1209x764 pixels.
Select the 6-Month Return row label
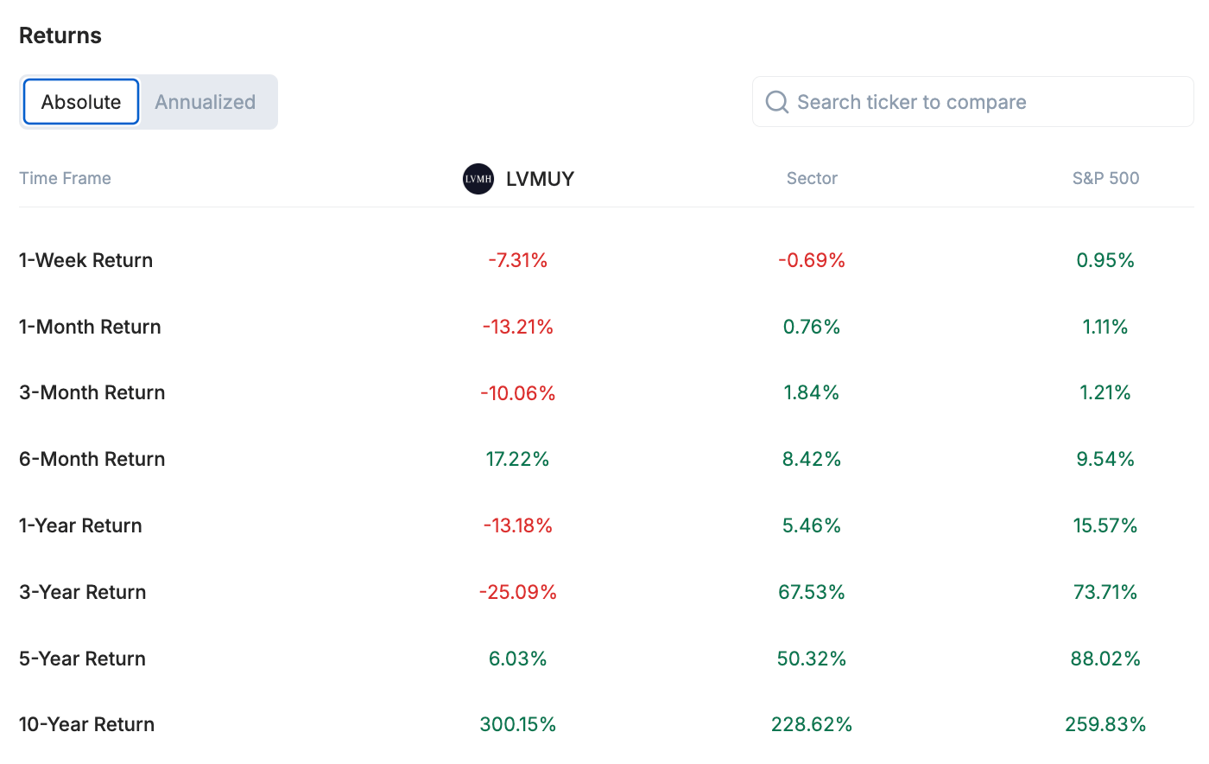pos(92,459)
